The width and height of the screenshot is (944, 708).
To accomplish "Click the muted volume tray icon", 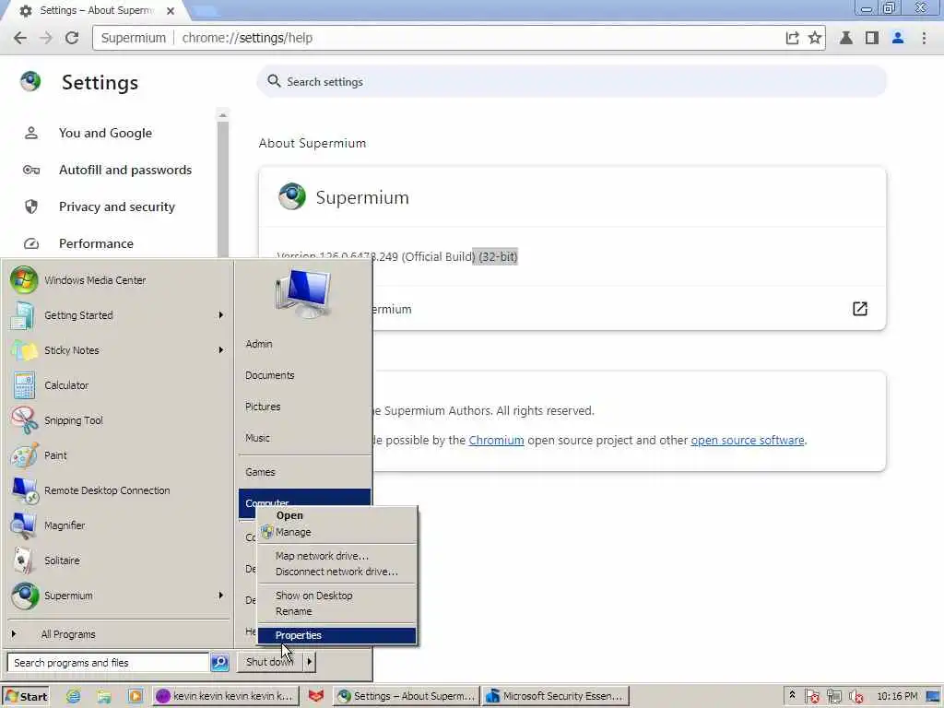I will click(x=856, y=696).
